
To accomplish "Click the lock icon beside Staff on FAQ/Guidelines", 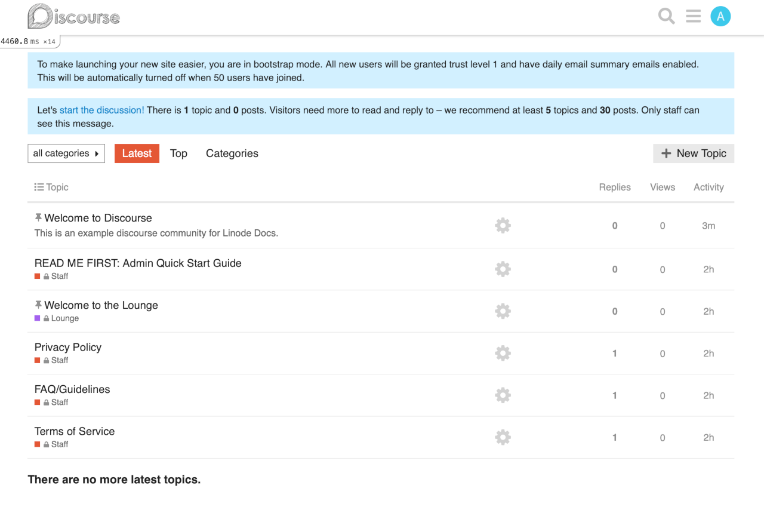I will point(47,402).
